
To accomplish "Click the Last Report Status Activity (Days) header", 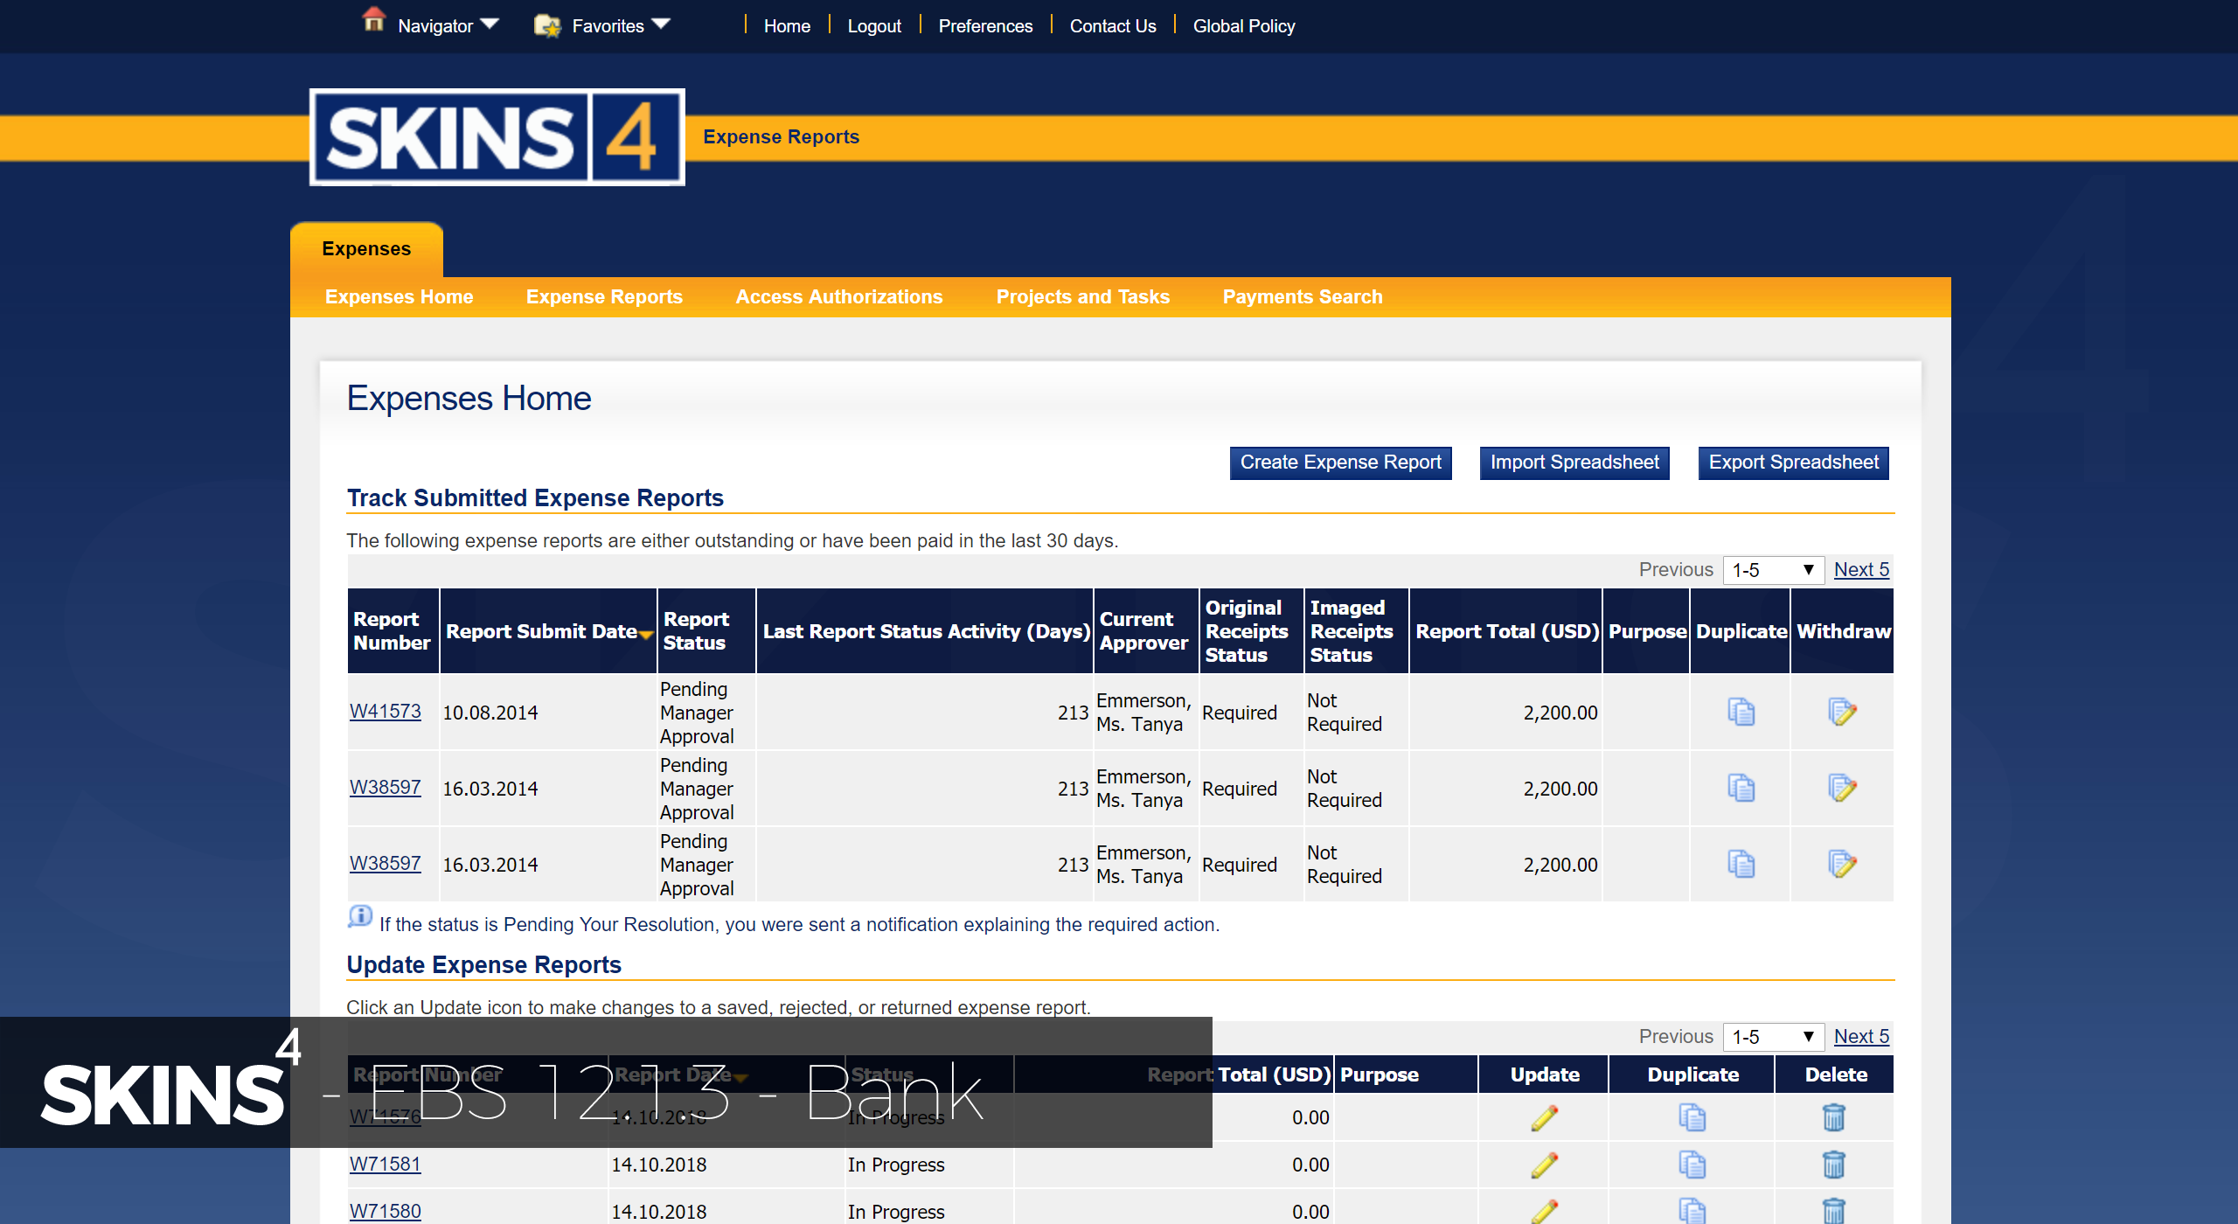I will [x=925, y=631].
